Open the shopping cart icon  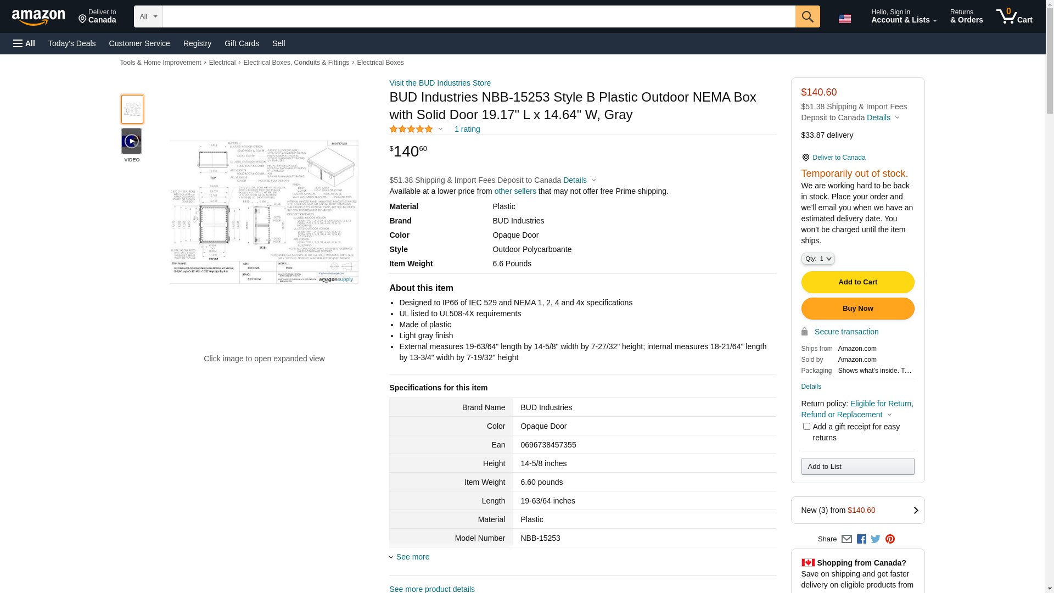(x=1014, y=16)
